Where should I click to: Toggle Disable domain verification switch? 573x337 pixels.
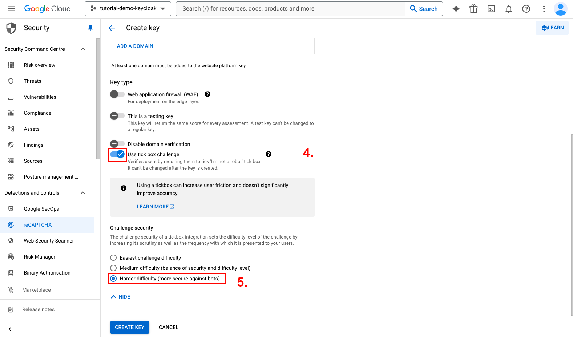[x=117, y=144]
